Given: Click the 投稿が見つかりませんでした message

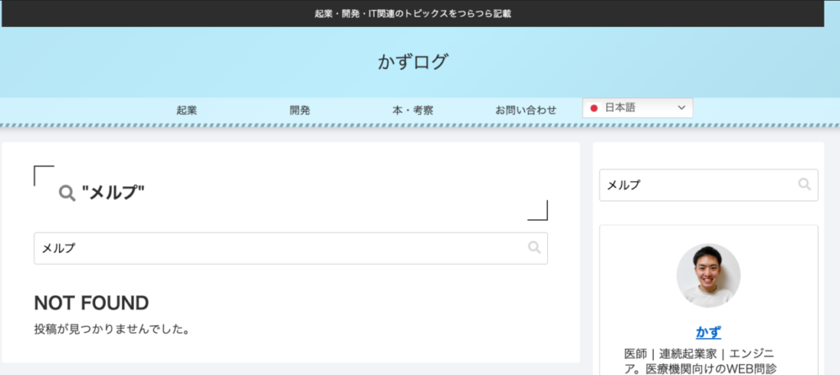Looking at the screenshot, I should coord(112,329).
